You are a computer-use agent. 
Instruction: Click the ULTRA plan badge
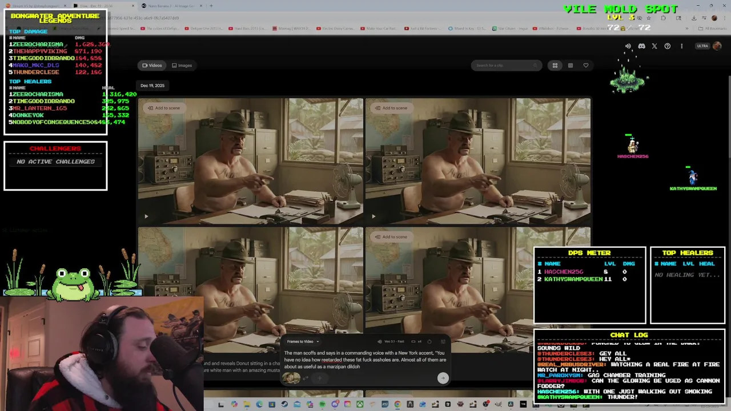click(x=702, y=46)
